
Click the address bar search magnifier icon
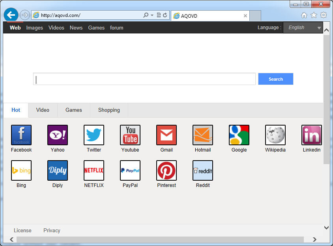pyautogui.click(x=146, y=15)
